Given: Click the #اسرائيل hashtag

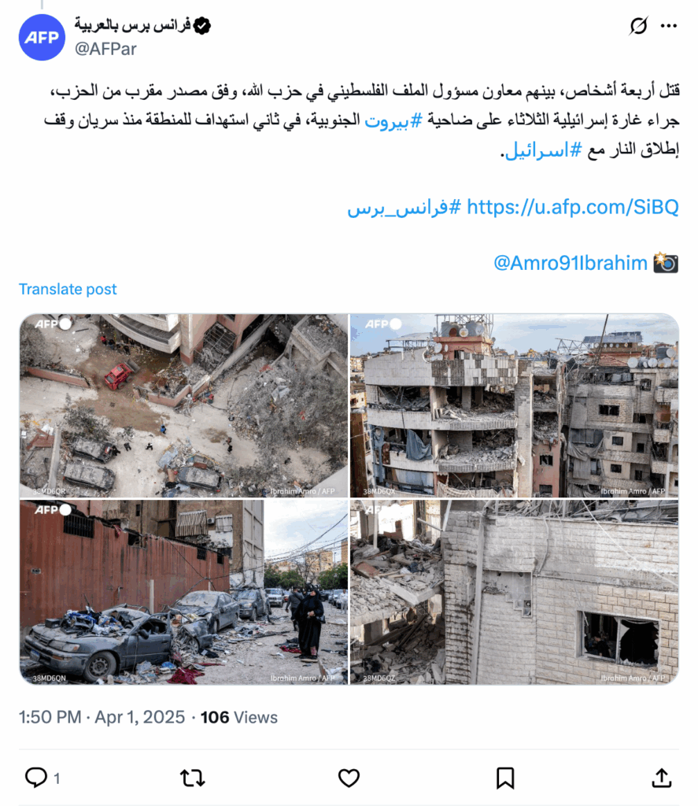Looking at the screenshot, I should click(x=543, y=150).
